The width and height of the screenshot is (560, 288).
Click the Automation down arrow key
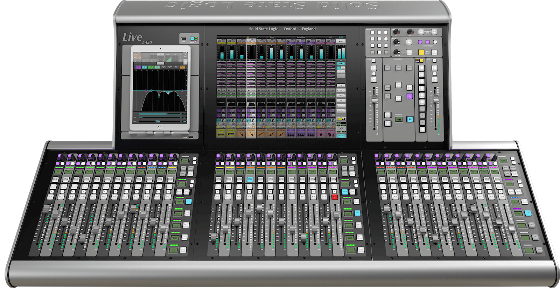coord(388,124)
